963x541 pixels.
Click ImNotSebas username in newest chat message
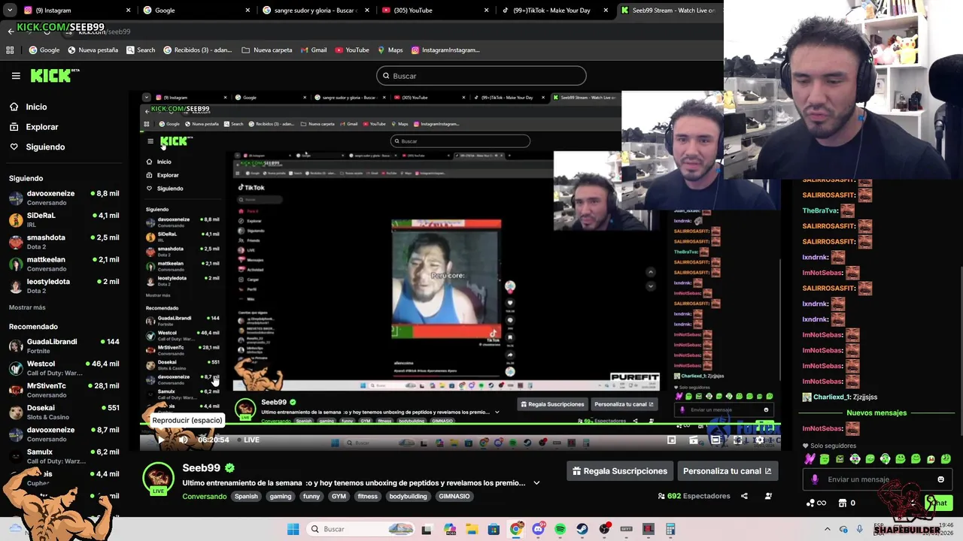(822, 428)
